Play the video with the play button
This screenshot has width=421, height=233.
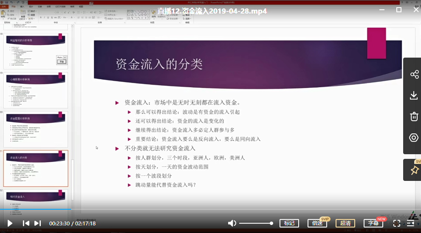[x=10, y=223]
